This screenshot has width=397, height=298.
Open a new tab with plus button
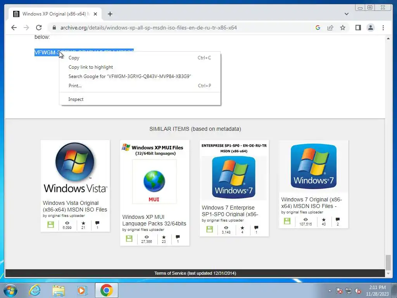(110, 14)
